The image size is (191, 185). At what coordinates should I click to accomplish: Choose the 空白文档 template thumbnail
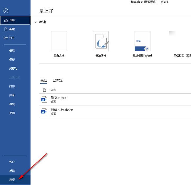(59, 41)
